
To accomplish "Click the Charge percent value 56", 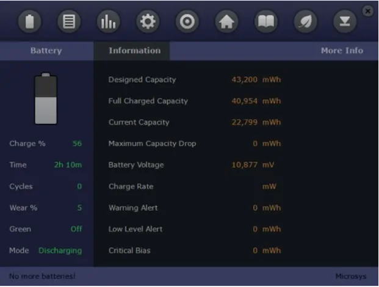I will pos(77,143).
